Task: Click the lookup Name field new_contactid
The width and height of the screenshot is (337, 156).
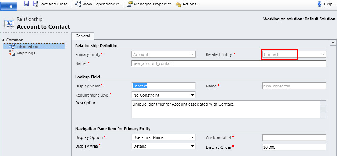Action: [x=294, y=86]
